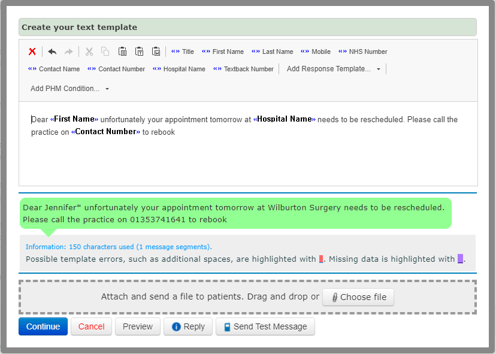The image size is (496, 354).
Task: Insert the Title merge field
Action: [183, 52]
